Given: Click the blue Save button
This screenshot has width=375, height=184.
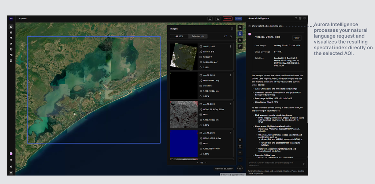Looking at the screenshot, I should (x=238, y=19).
